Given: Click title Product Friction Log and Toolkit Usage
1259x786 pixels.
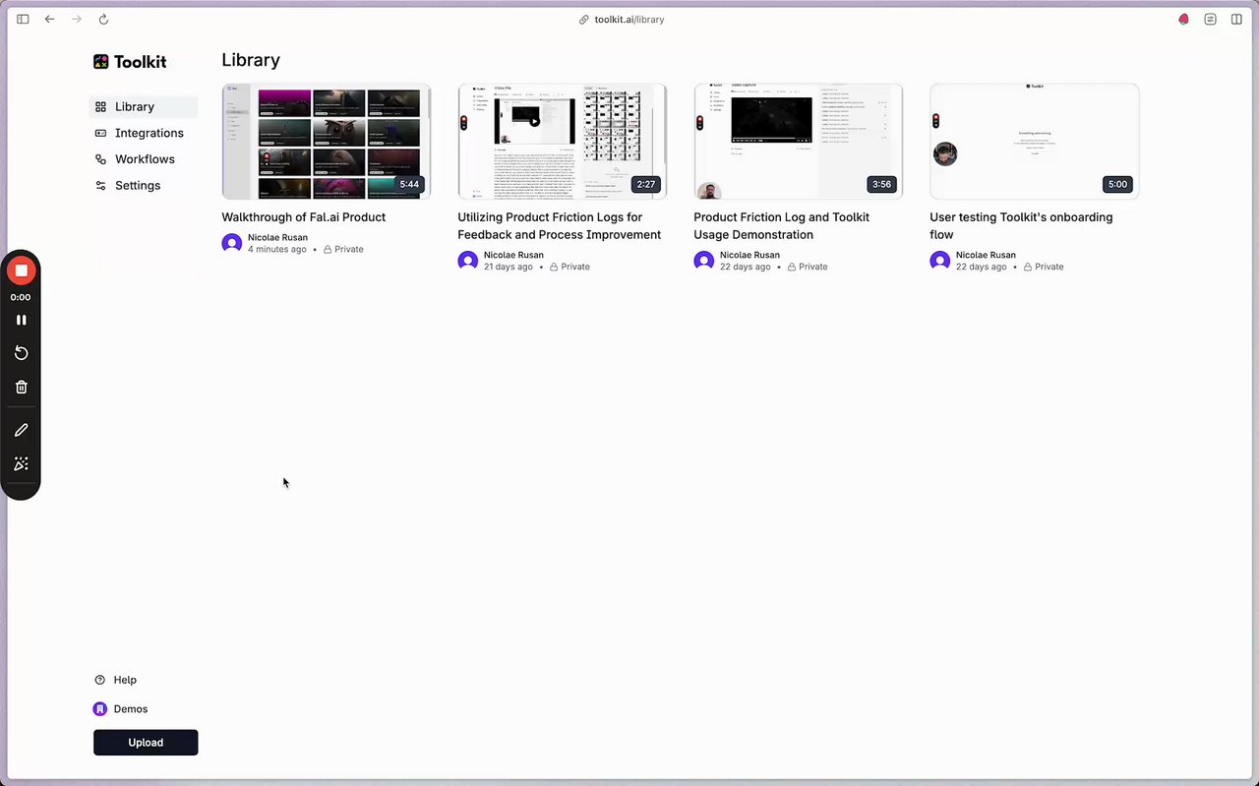Looking at the screenshot, I should pyautogui.click(x=782, y=226).
